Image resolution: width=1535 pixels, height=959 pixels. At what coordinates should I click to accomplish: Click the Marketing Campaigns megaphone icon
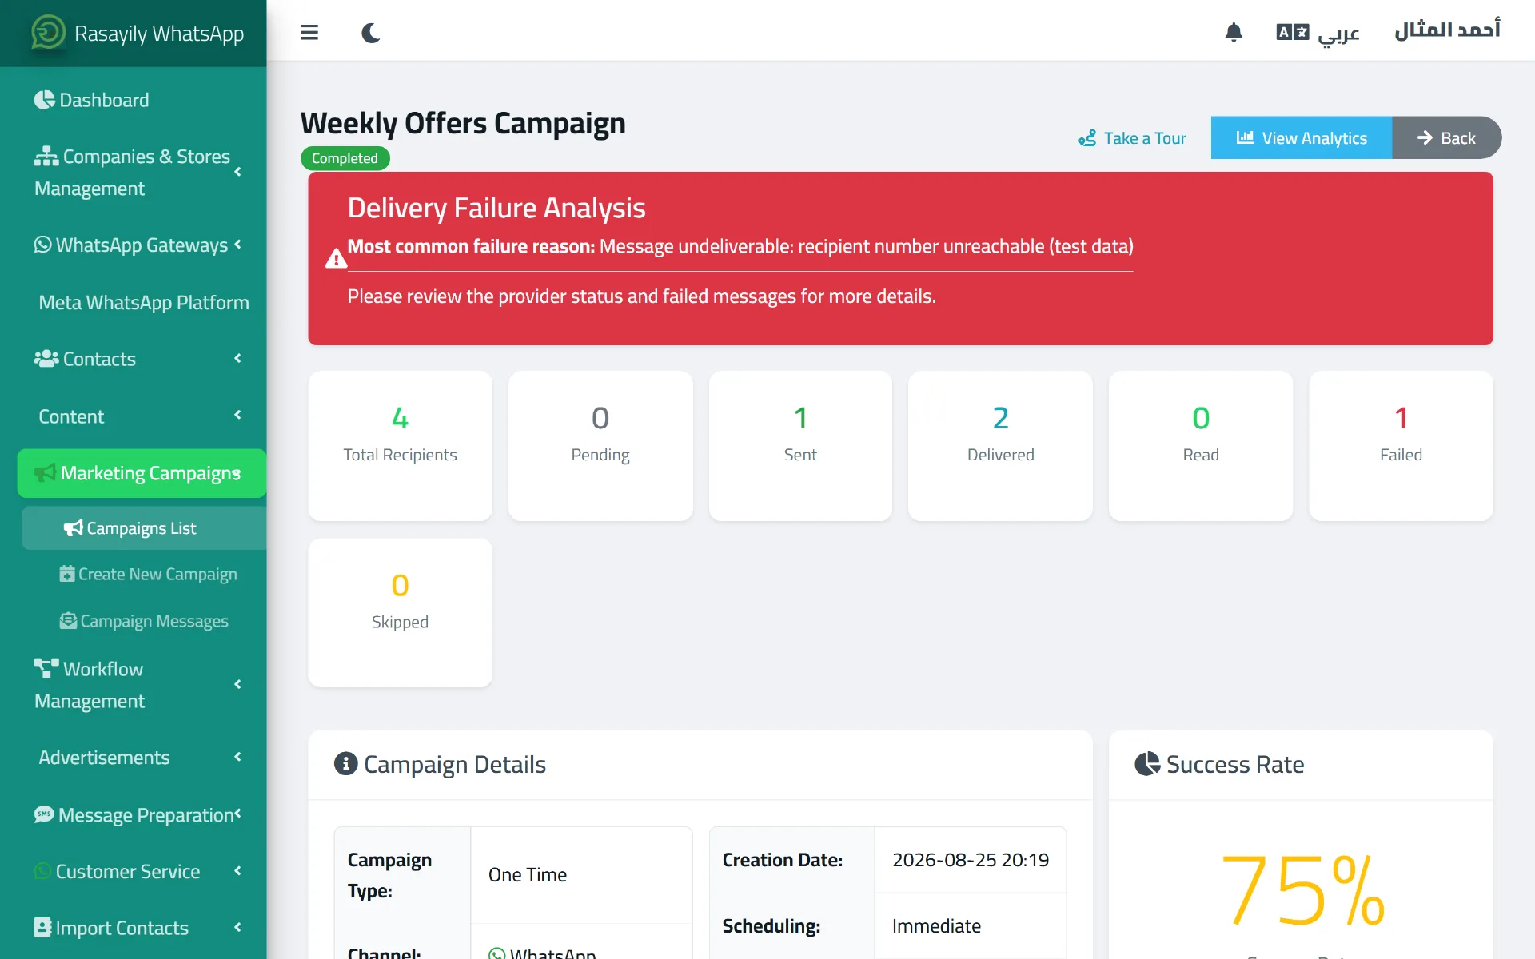pyautogui.click(x=45, y=473)
